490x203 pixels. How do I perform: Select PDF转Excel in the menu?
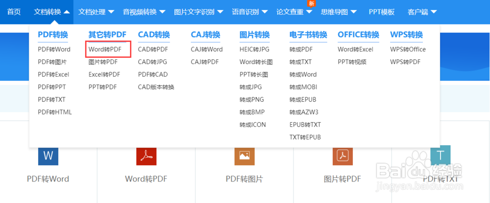point(53,74)
